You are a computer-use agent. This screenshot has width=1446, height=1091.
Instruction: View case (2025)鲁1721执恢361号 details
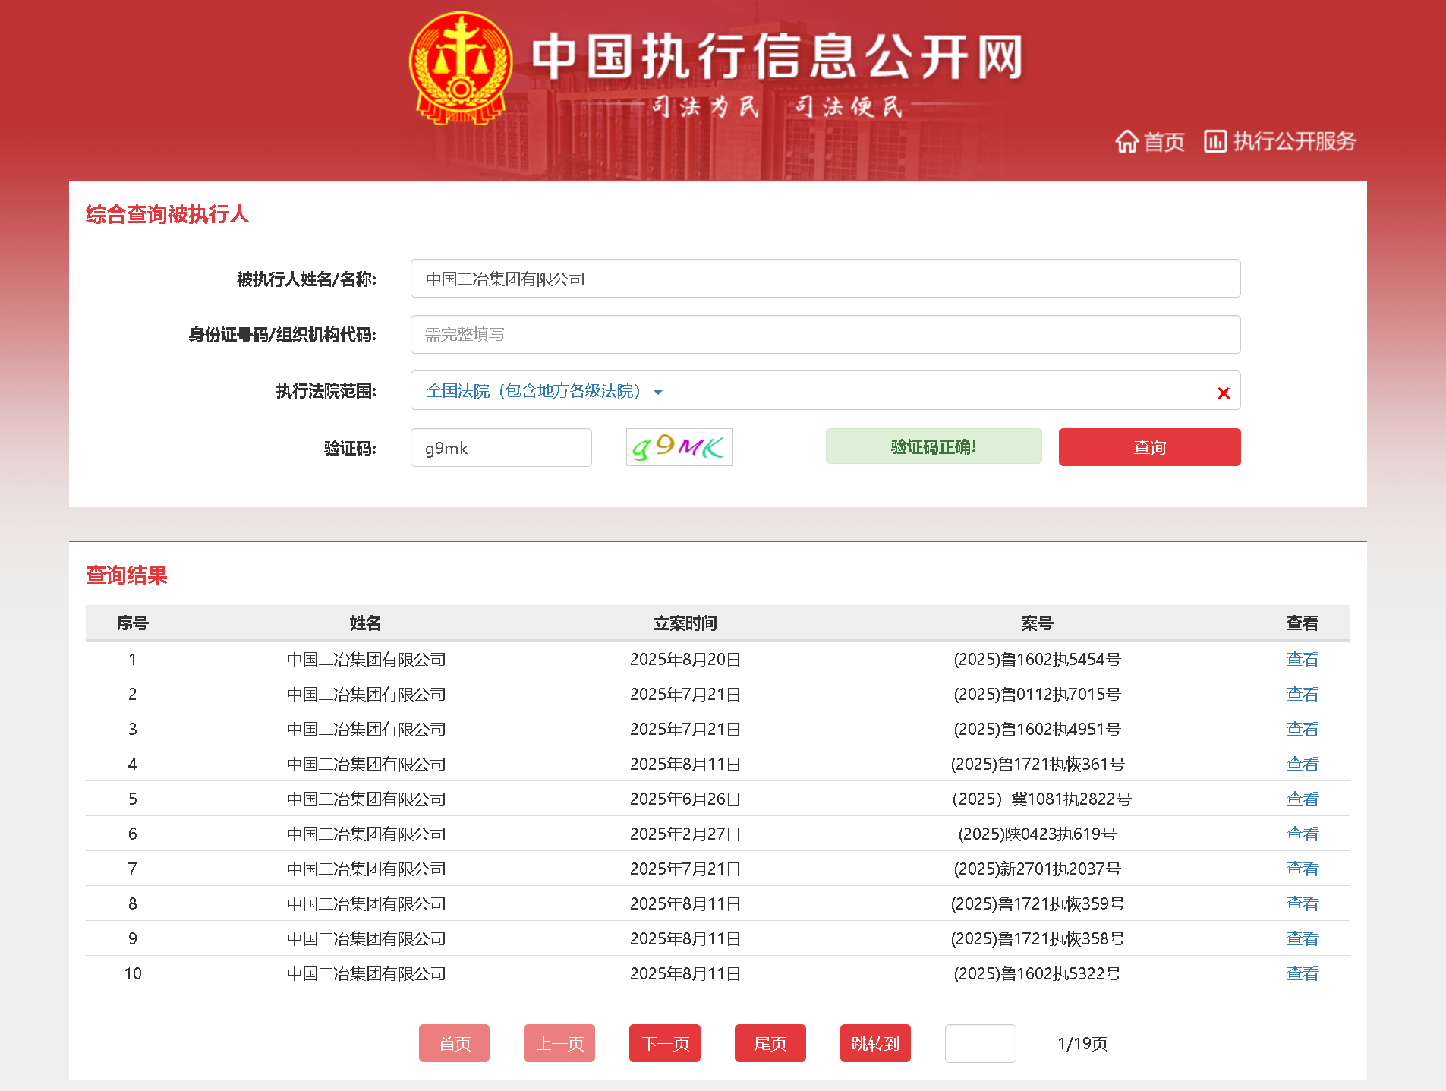tap(1302, 764)
